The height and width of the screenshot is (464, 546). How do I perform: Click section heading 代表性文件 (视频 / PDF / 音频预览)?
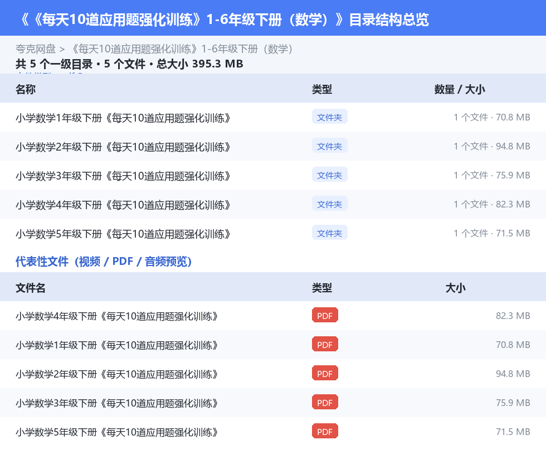point(104,261)
